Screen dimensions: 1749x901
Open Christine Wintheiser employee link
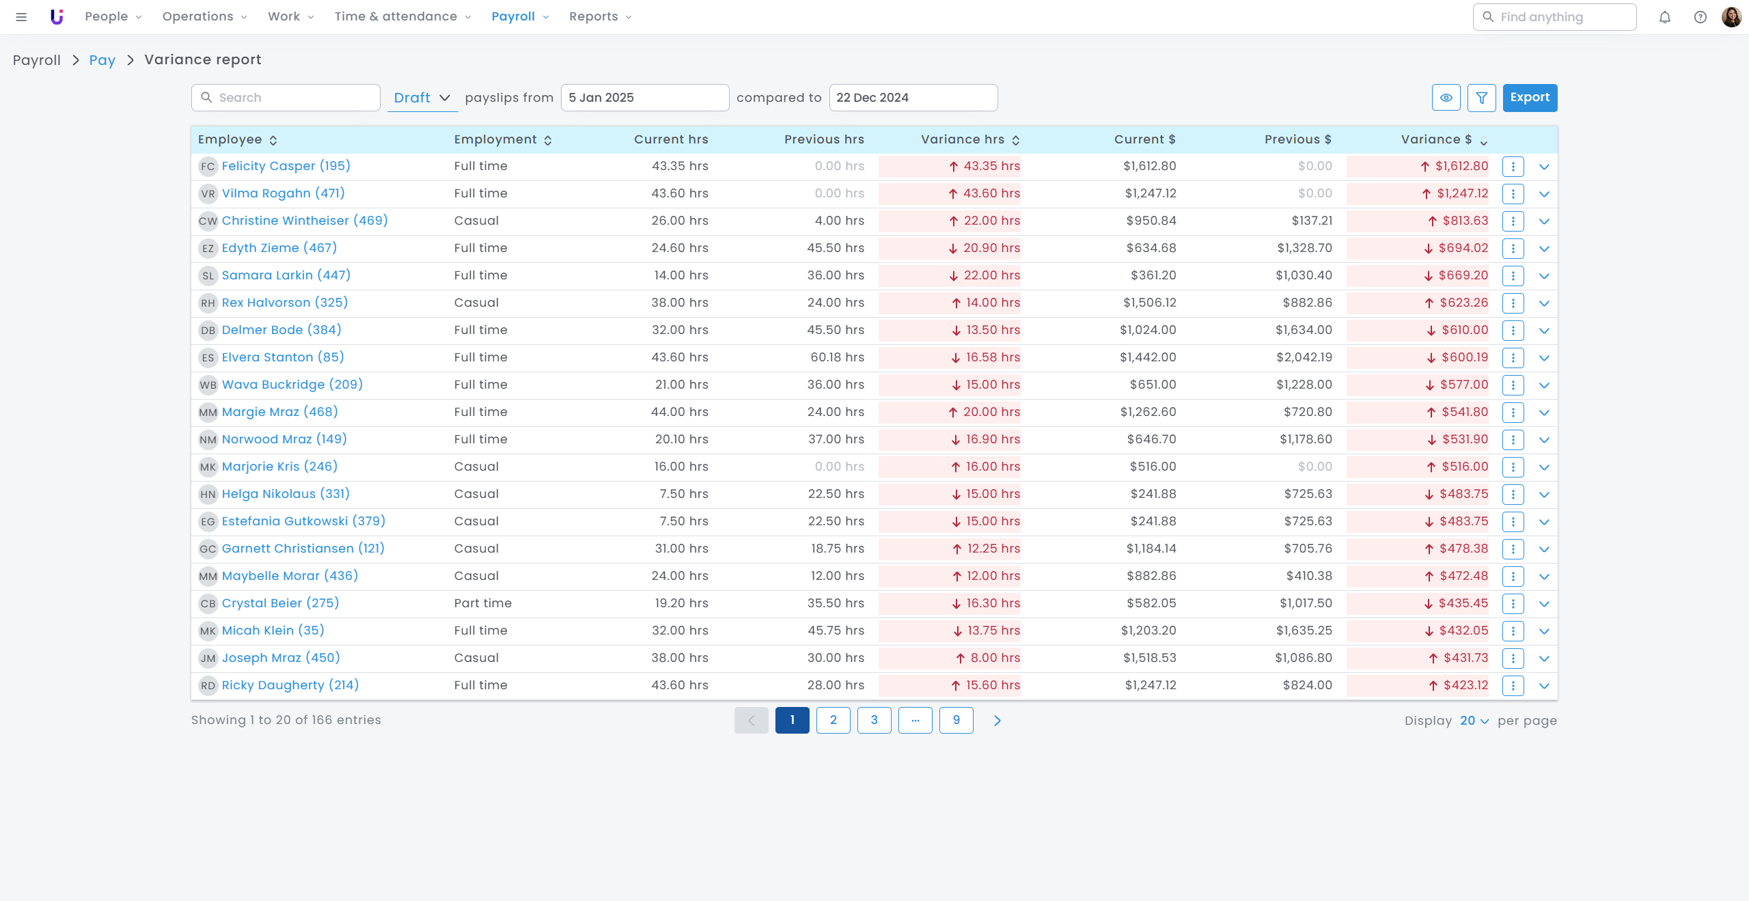point(305,221)
